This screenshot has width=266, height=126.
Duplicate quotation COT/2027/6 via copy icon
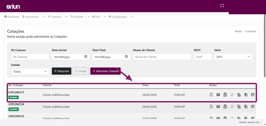pyautogui.click(x=239, y=106)
